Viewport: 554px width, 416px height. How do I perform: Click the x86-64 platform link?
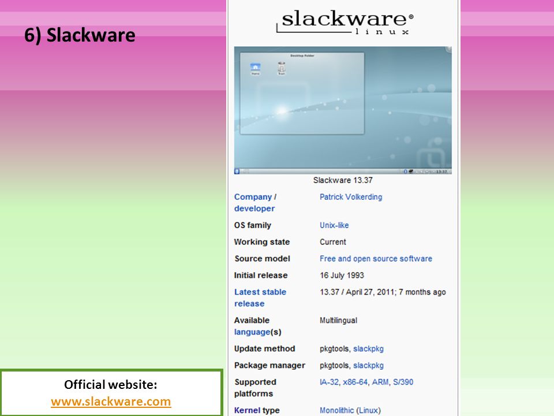coord(355,382)
